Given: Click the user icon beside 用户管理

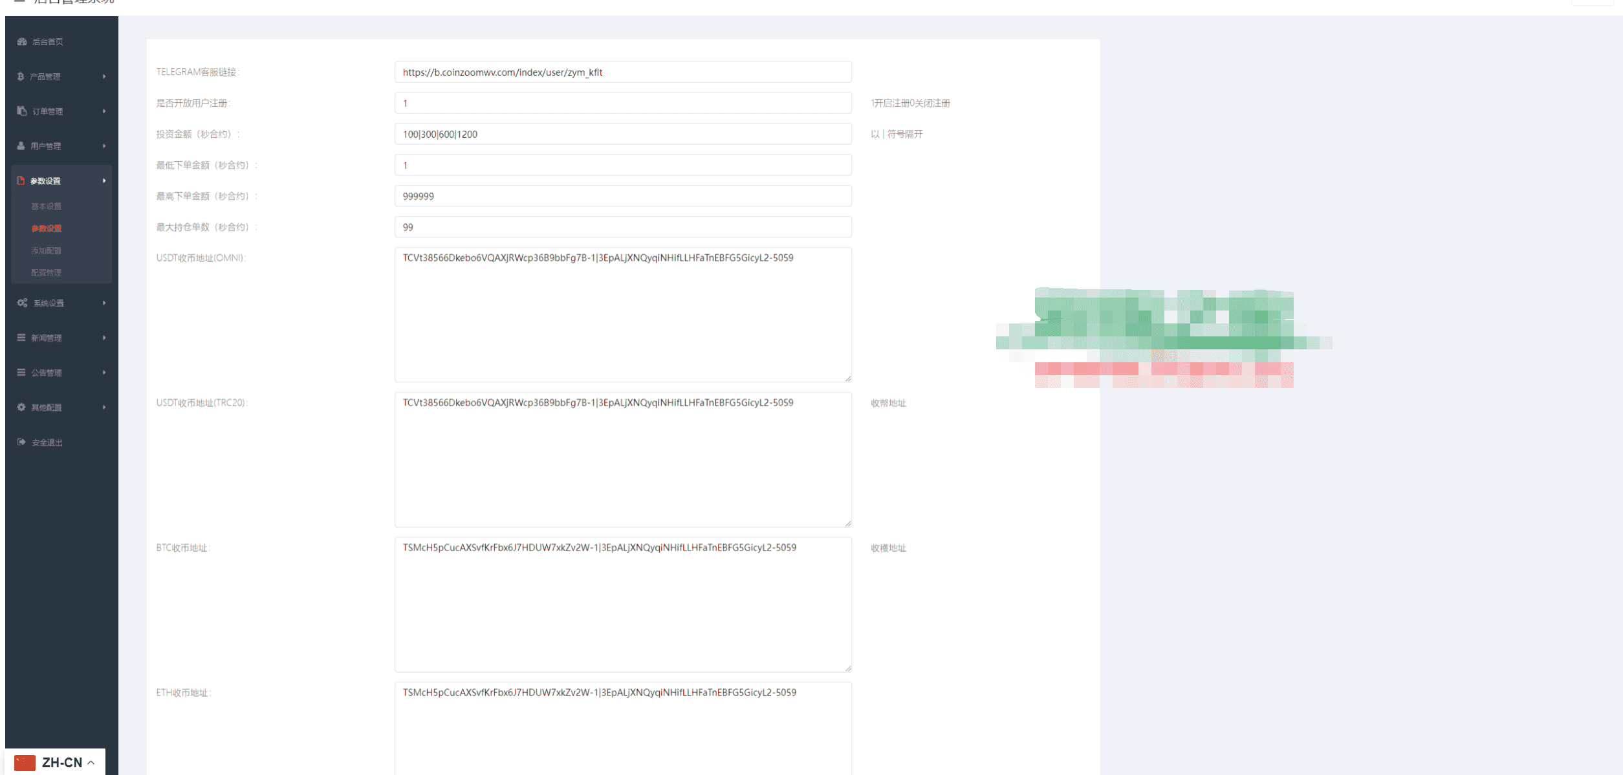Looking at the screenshot, I should (21, 146).
